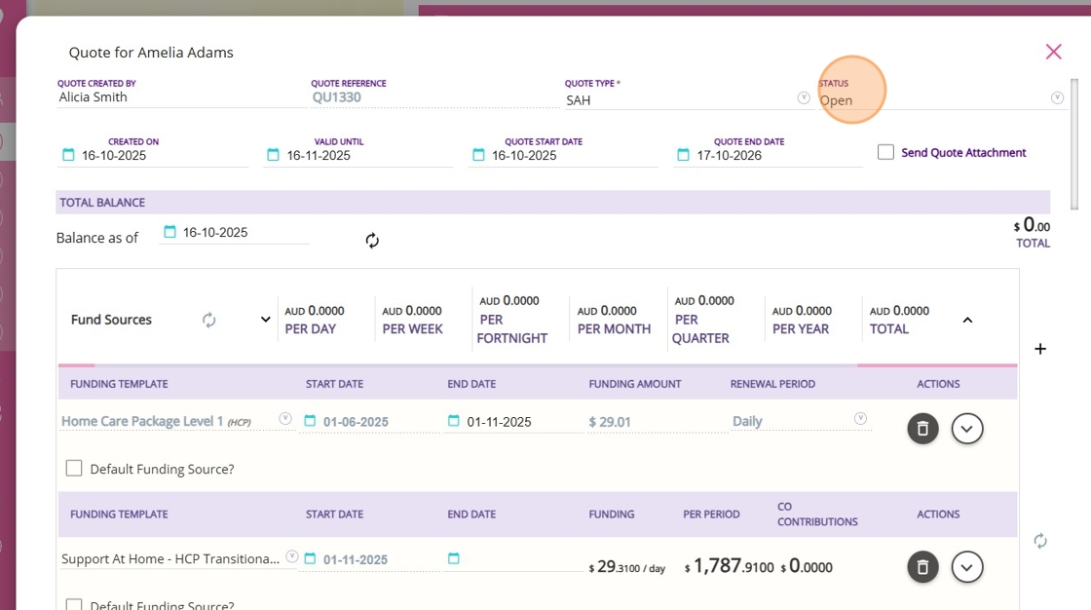Refresh the total balance
The image size is (1091, 610).
(x=372, y=241)
